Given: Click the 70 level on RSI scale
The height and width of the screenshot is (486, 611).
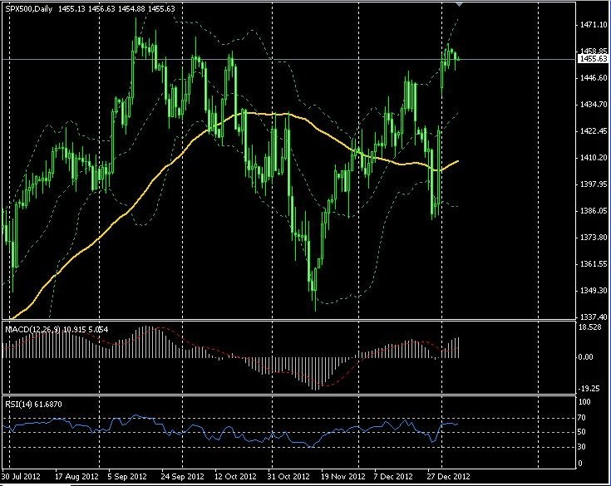Looking at the screenshot, I should [581, 417].
